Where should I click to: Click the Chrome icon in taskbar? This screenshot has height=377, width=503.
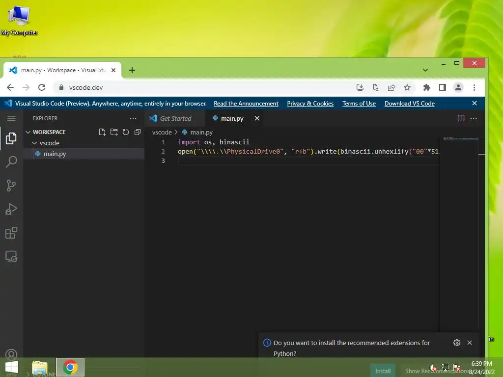click(70, 367)
